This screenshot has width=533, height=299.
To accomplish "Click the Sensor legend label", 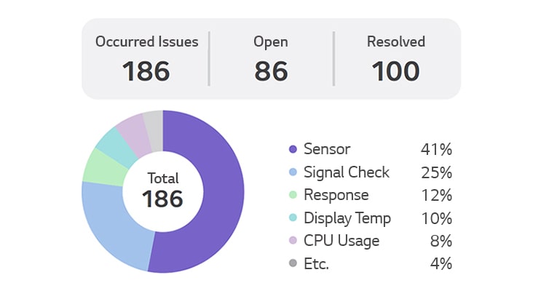I will coord(327,150).
